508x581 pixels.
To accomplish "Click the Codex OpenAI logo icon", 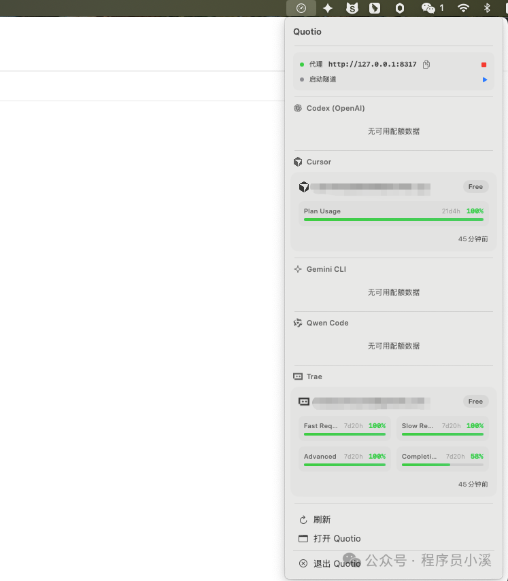I will pos(298,108).
